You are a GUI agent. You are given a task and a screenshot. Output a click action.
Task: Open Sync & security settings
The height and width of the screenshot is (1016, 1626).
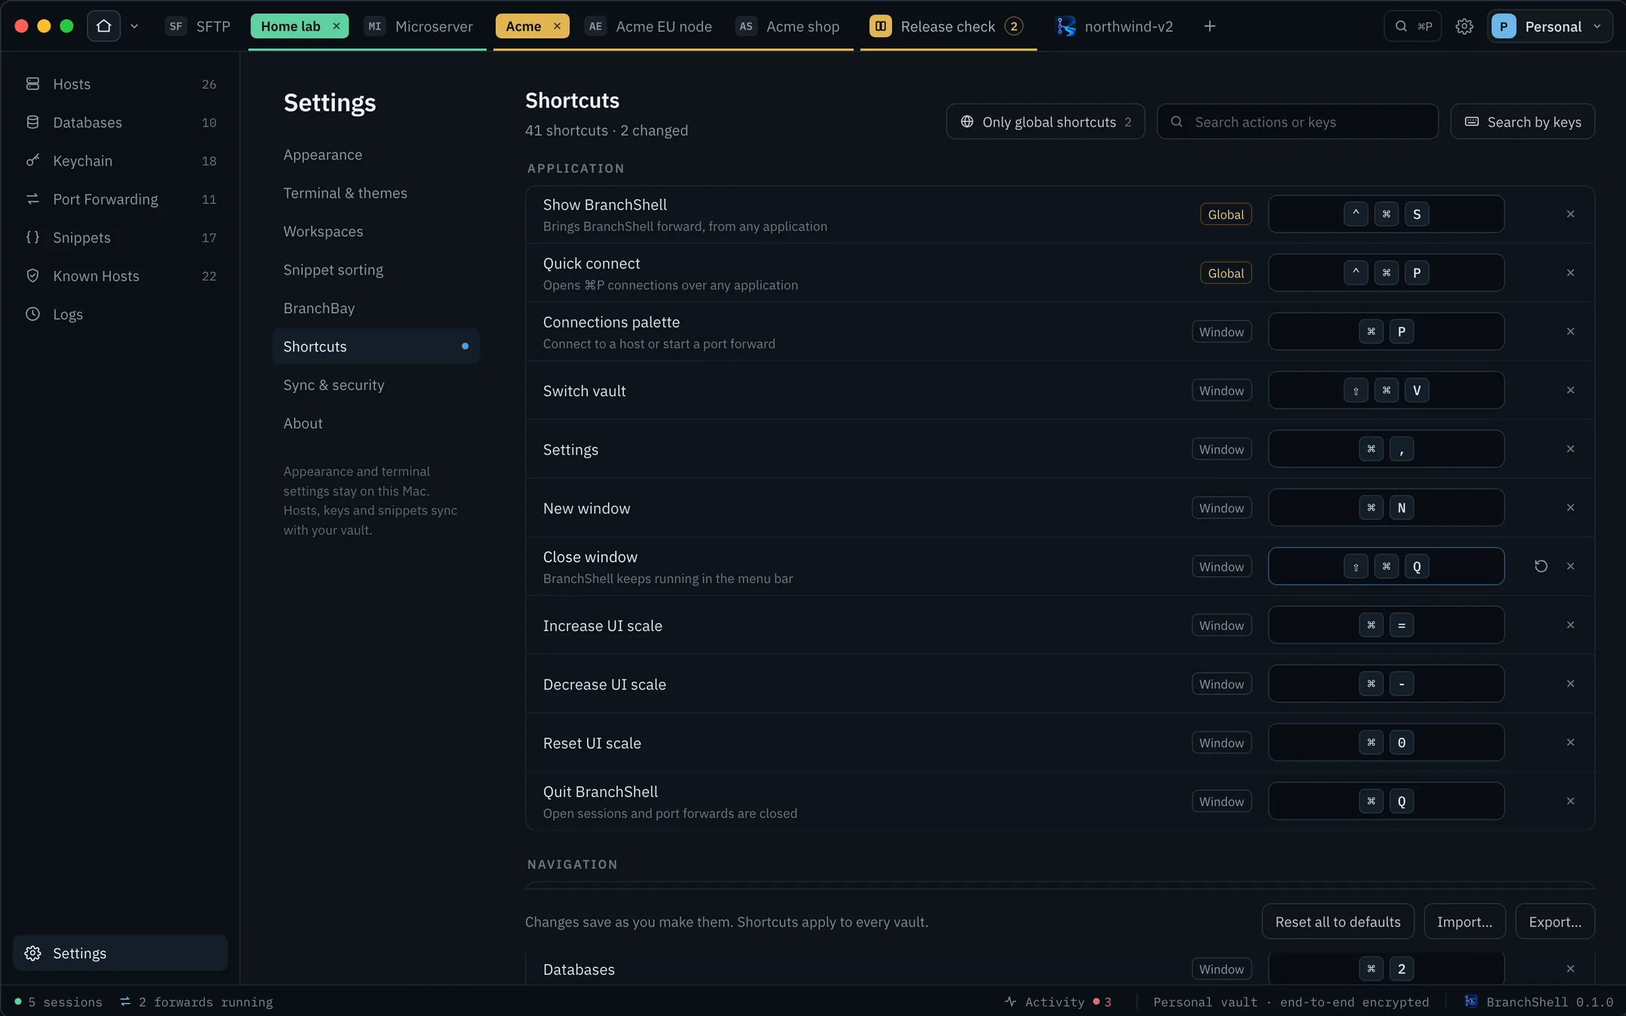tap(376, 385)
